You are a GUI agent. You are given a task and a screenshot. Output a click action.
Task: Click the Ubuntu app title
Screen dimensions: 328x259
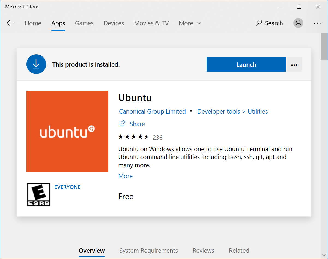135,98
